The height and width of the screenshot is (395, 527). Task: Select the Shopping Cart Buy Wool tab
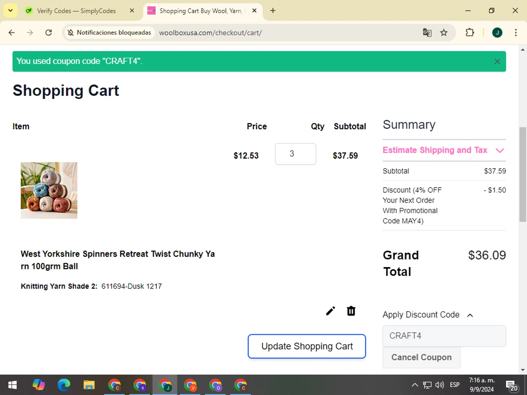201,11
